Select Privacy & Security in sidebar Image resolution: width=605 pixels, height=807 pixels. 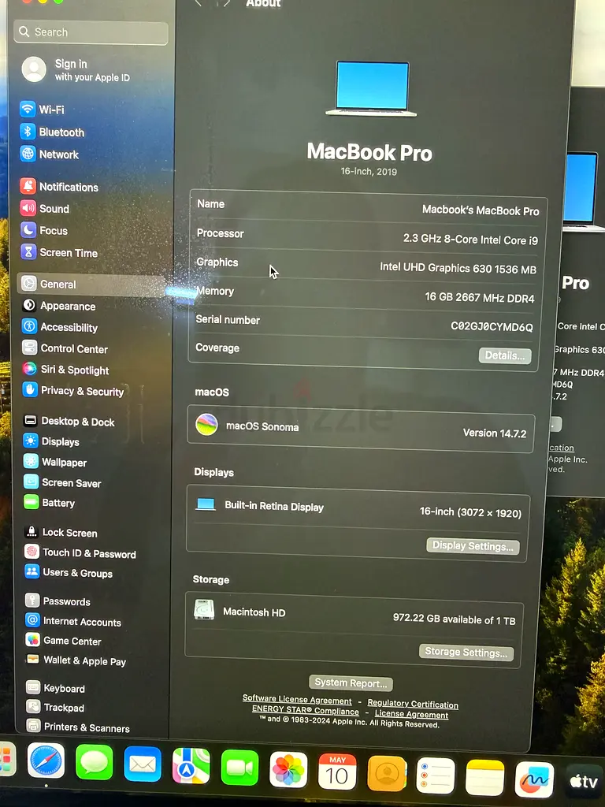click(x=73, y=391)
